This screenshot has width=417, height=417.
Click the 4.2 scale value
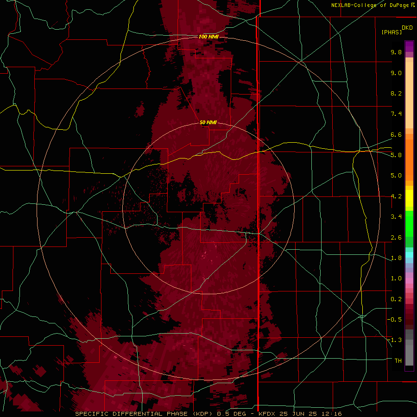tap(396, 196)
